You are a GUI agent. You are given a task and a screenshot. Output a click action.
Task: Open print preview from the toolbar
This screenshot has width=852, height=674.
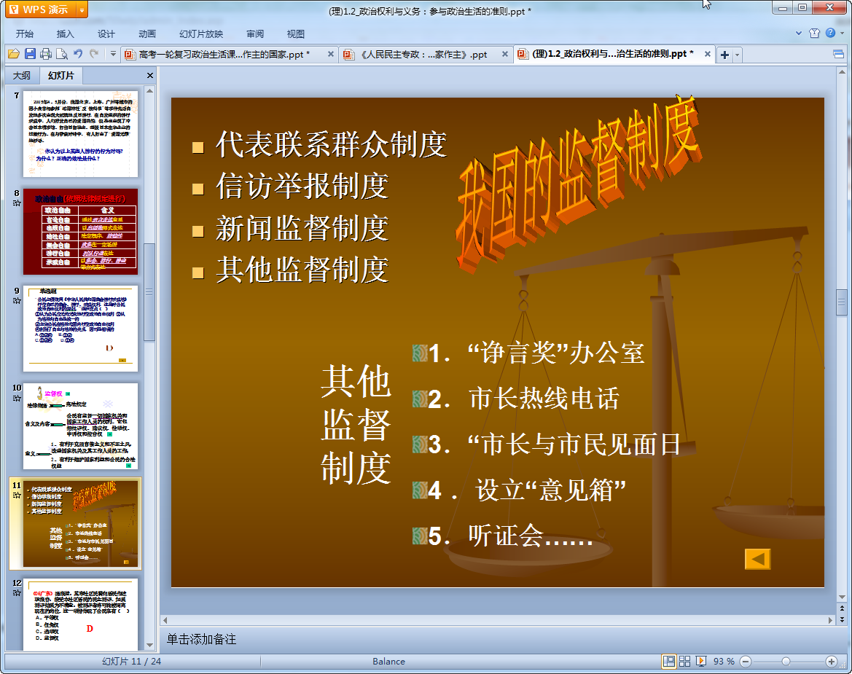pos(62,54)
